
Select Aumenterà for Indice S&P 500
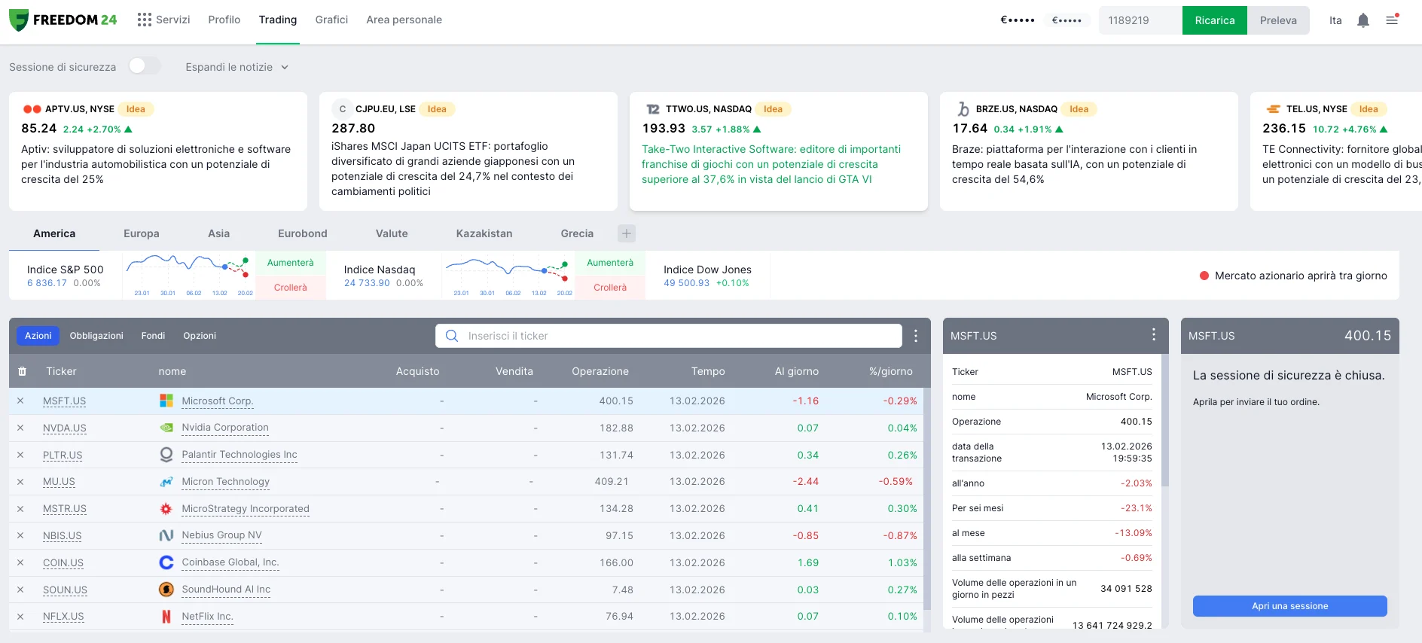click(290, 263)
